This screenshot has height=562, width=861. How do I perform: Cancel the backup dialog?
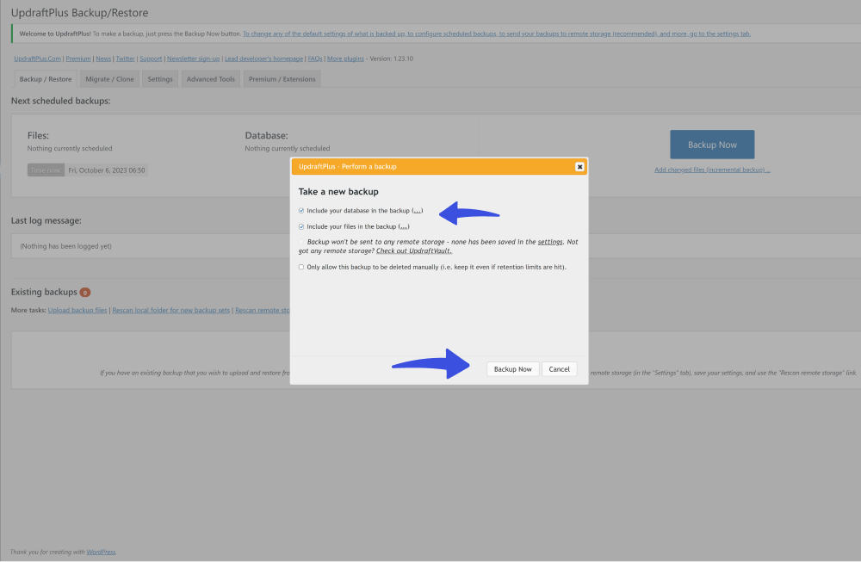[x=559, y=369]
